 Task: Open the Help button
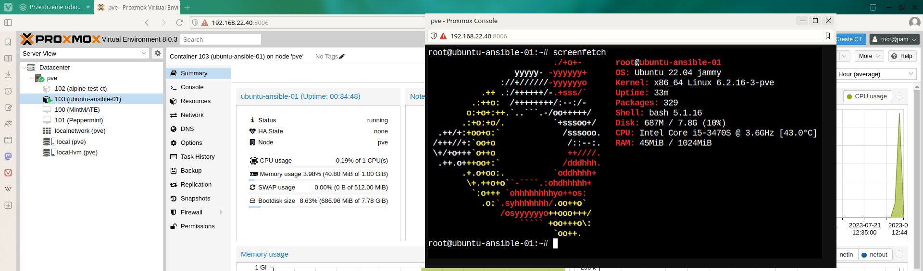901,56
